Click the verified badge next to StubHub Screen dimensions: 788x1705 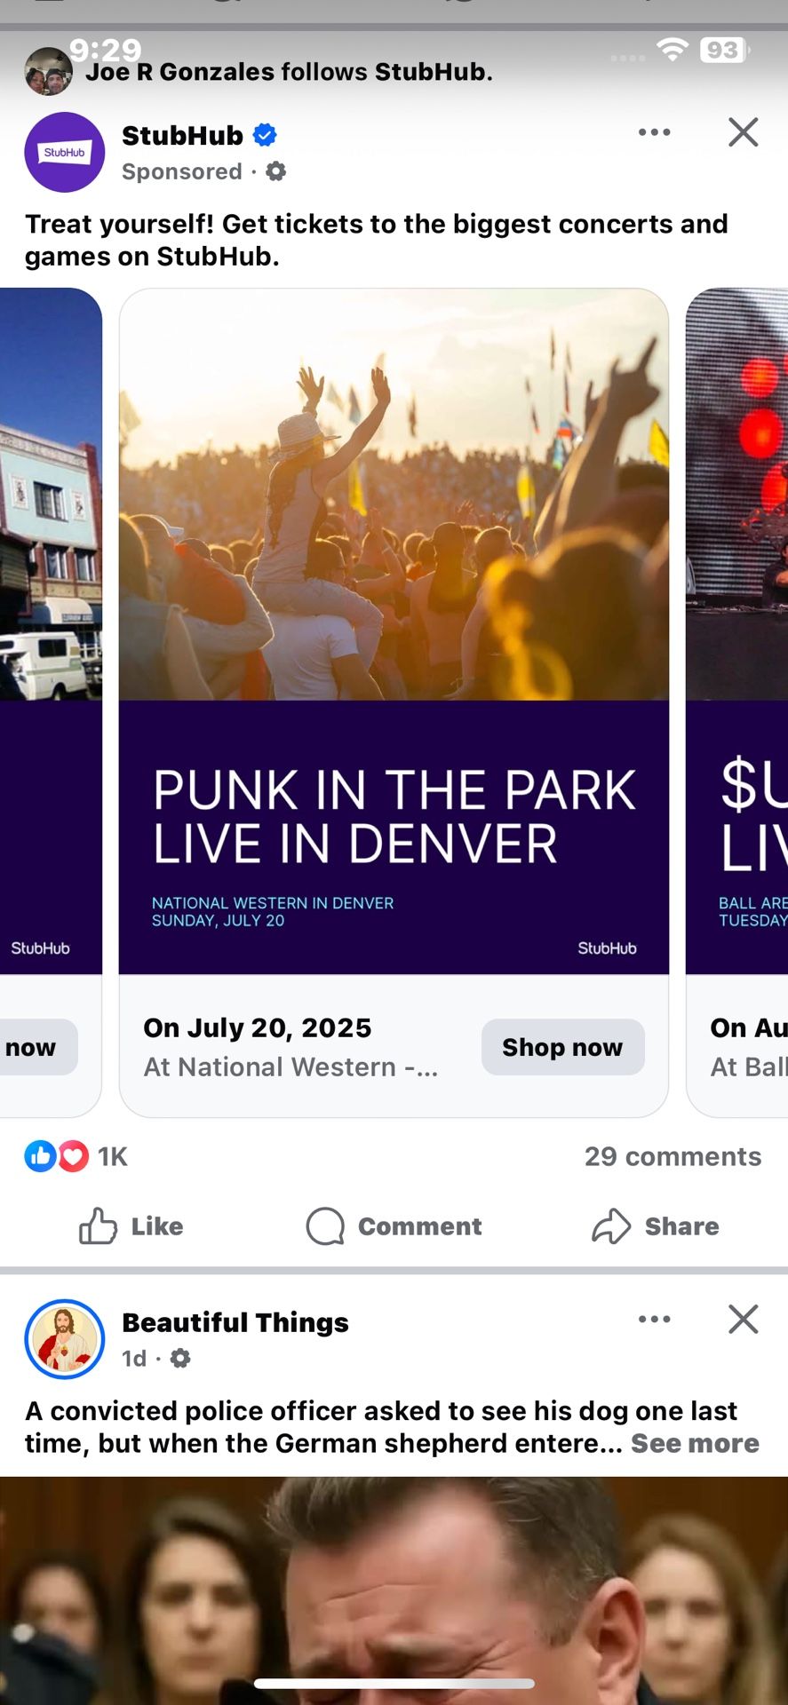point(263,134)
